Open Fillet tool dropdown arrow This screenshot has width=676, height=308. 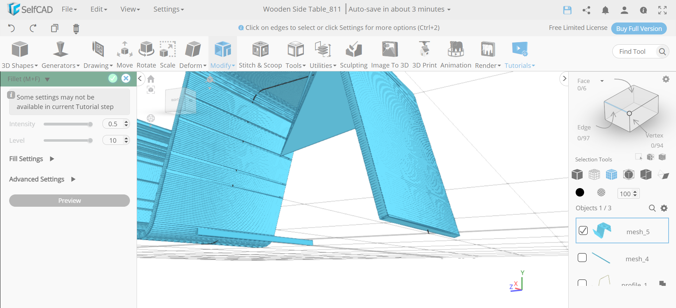click(x=47, y=79)
